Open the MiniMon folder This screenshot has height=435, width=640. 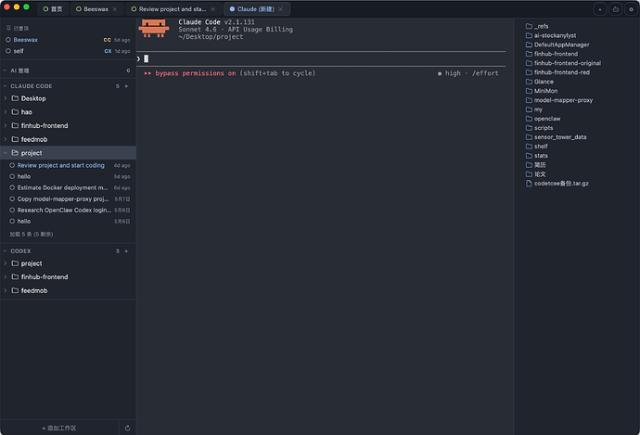[x=542, y=91]
